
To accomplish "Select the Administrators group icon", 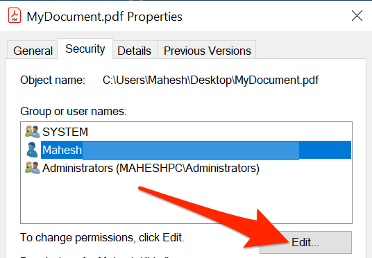I will 32,168.
